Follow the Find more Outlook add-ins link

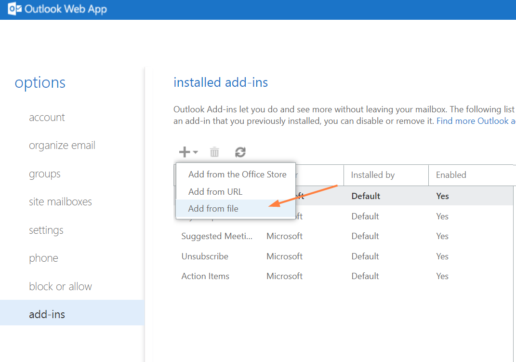476,121
